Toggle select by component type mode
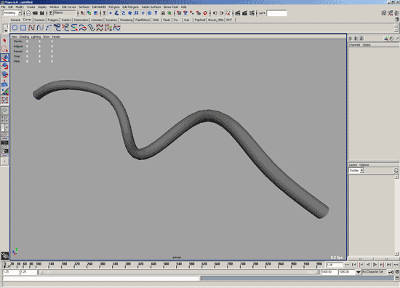The height and width of the screenshot is (288, 400). click(96, 13)
